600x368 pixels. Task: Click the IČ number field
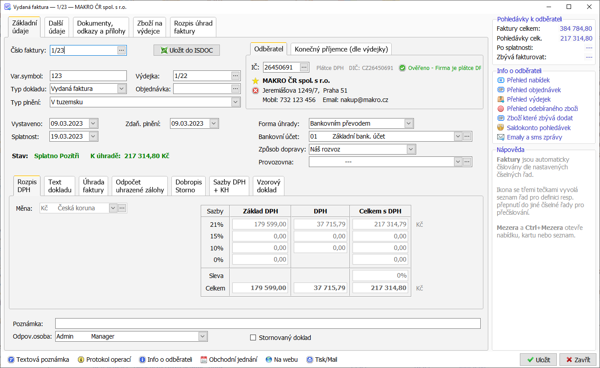click(x=281, y=67)
